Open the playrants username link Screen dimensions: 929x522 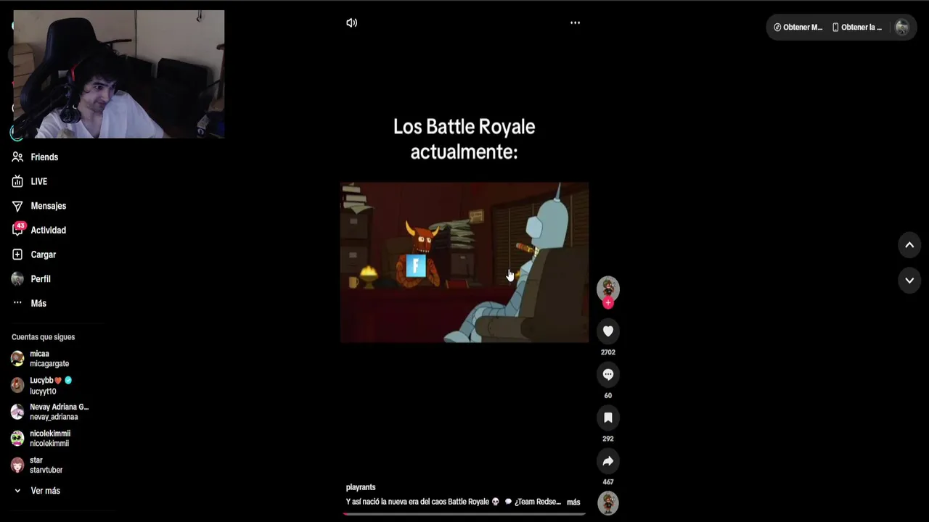click(x=361, y=487)
